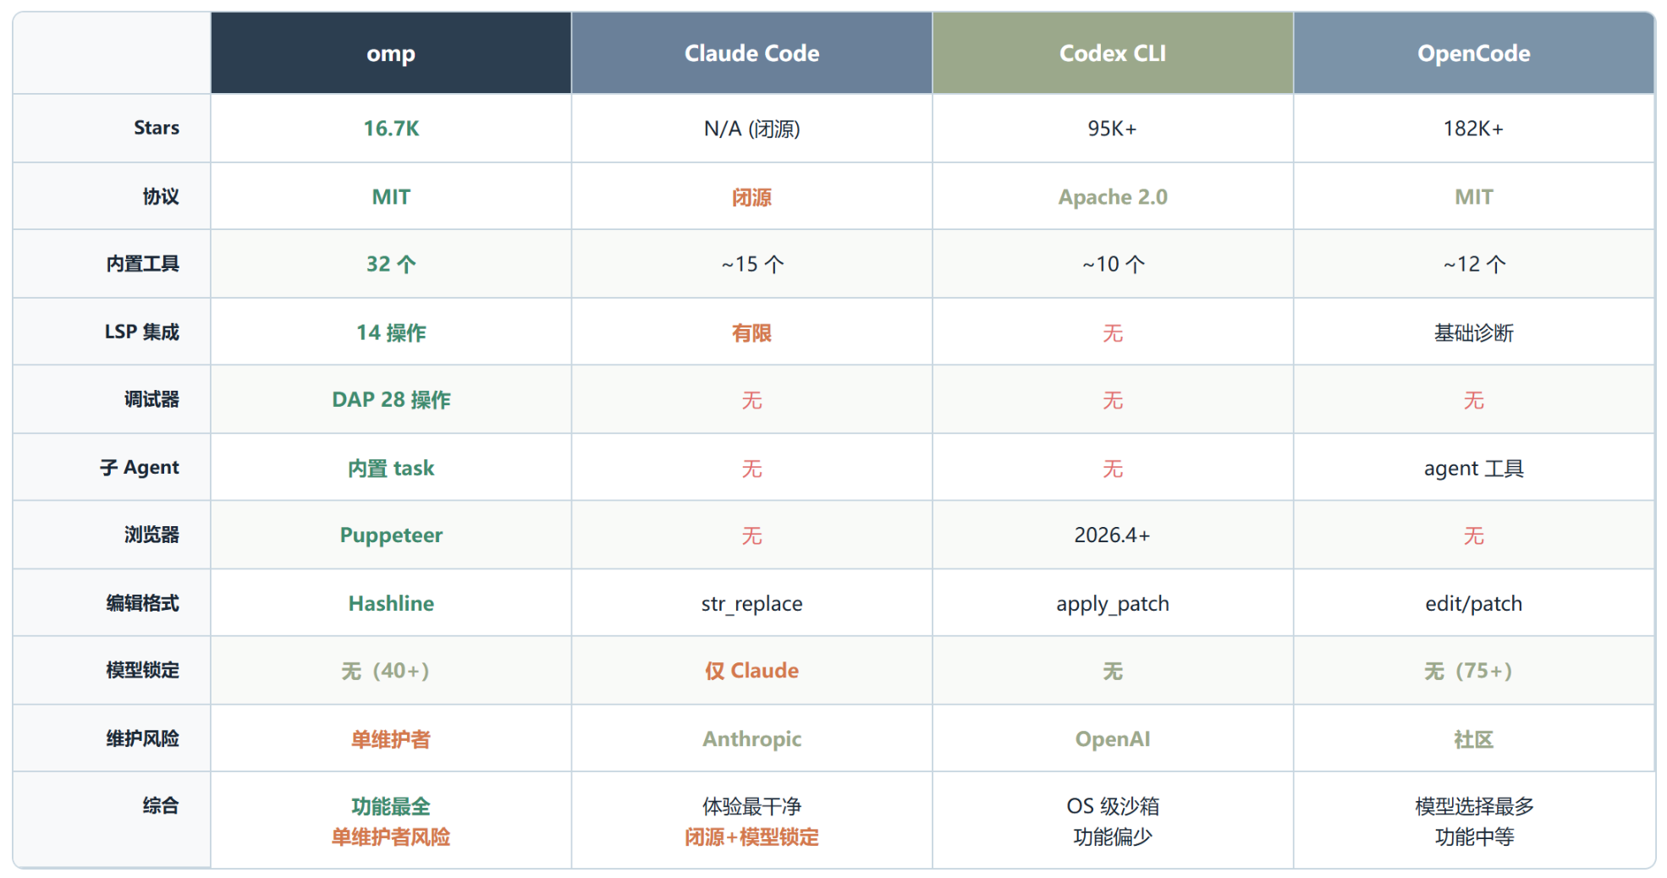The width and height of the screenshot is (1667, 878).
Task: Select the Stars row label
Action: tap(157, 128)
